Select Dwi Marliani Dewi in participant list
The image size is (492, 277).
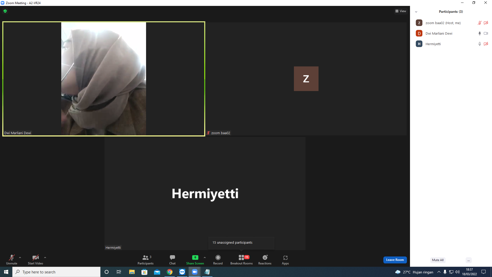[451, 33]
